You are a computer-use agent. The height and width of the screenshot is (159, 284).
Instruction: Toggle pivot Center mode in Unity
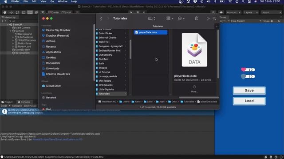(54, 12)
